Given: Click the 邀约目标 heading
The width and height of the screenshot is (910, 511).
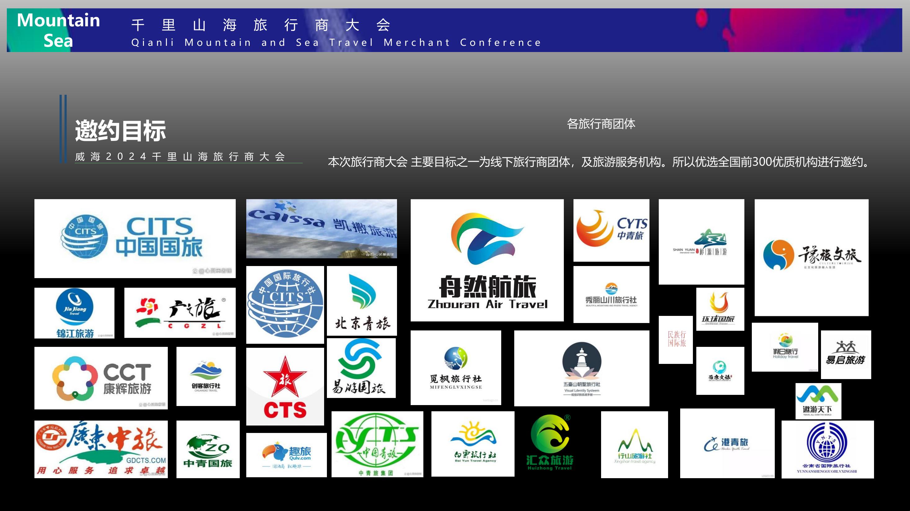Looking at the screenshot, I should [120, 131].
